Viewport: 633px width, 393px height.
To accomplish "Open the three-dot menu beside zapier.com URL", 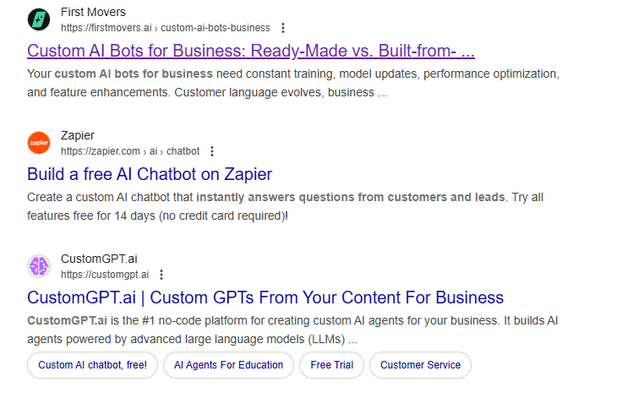I will point(212,151).
